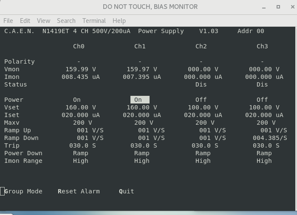Click the Imon Range row label
Image resolution: width=297 pixels, height=215 pixels.
(x=23, y=161)
